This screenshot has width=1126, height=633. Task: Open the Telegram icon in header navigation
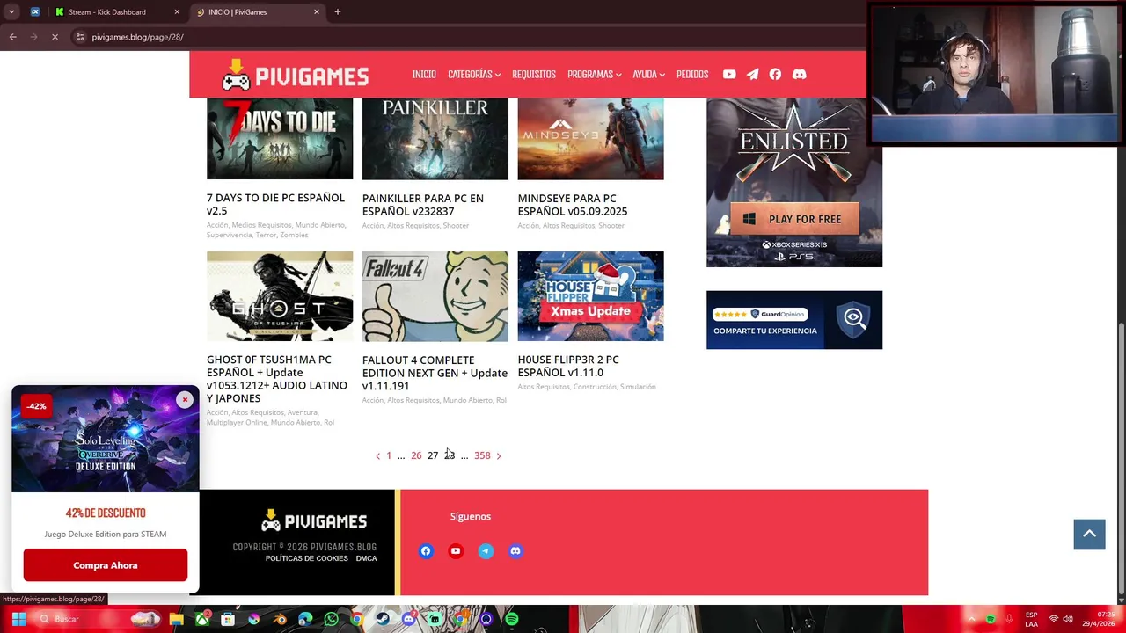coord(752,75)
